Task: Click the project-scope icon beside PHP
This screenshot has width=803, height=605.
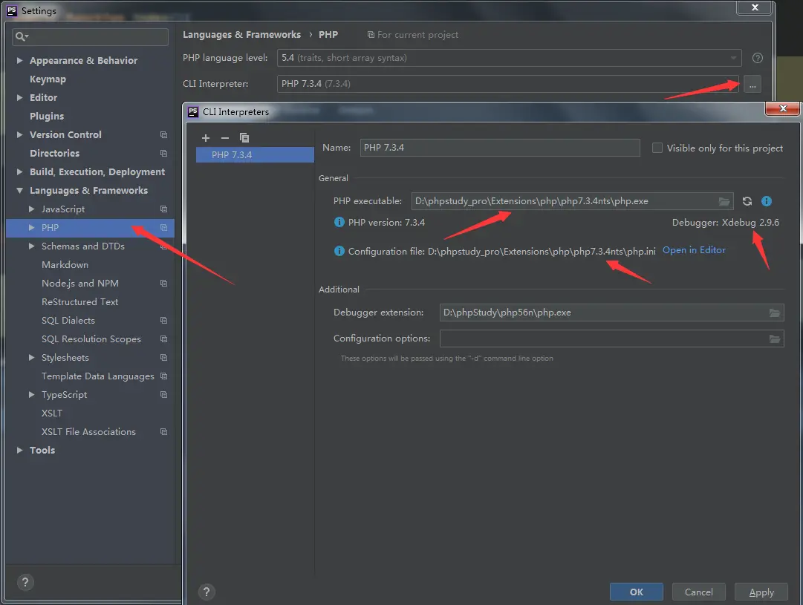Action: point(164,227)
